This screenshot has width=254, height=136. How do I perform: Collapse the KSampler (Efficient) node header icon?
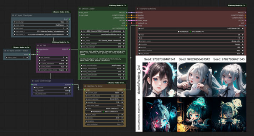pyautogui.click(x=137, y=9)
